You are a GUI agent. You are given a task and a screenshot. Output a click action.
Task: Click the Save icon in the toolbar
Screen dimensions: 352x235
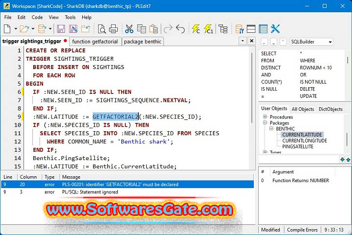tap(61, 29)
